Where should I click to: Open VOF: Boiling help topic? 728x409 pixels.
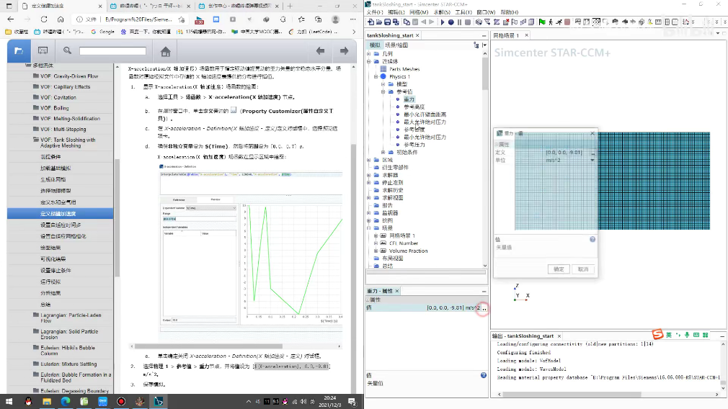click(x=54, y=108)
